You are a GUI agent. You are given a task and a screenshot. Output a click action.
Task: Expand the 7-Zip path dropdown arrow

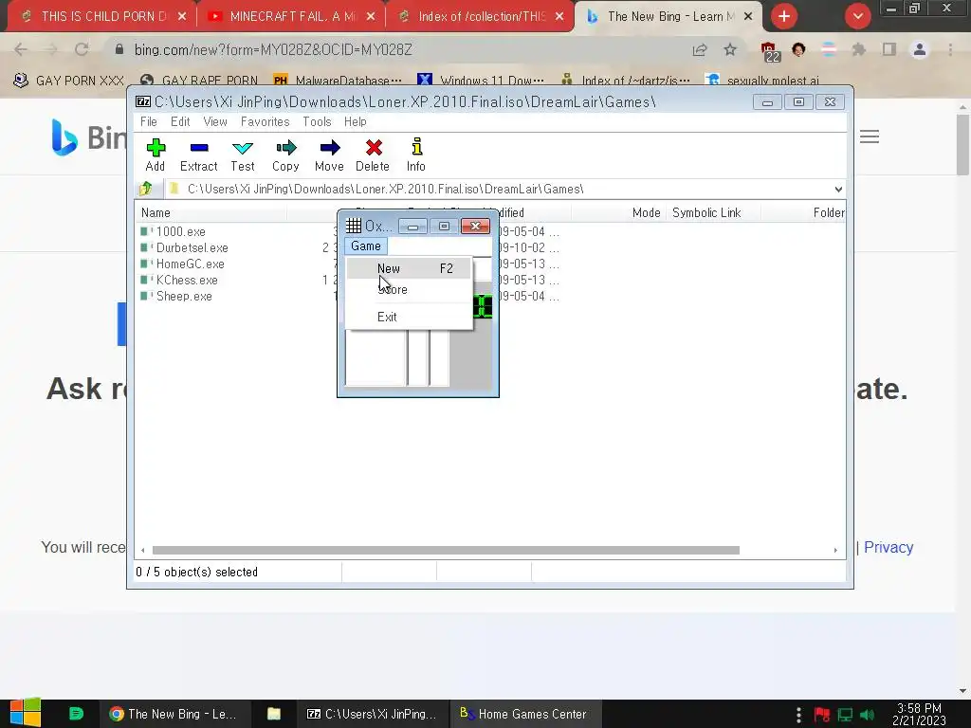(838, 189)
